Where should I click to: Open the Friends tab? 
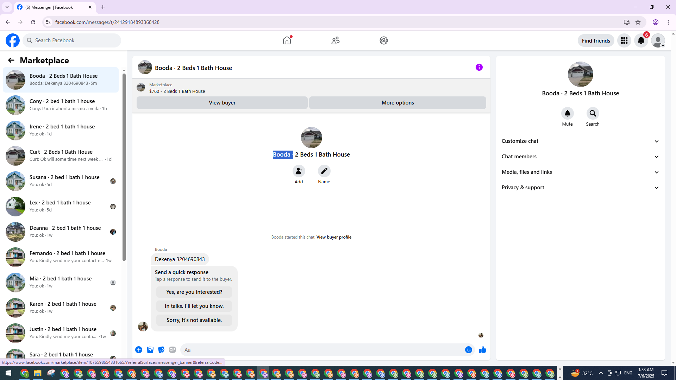coord(335,40)
